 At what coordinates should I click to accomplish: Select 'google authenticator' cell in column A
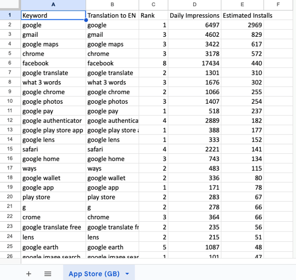pos(53,121)
